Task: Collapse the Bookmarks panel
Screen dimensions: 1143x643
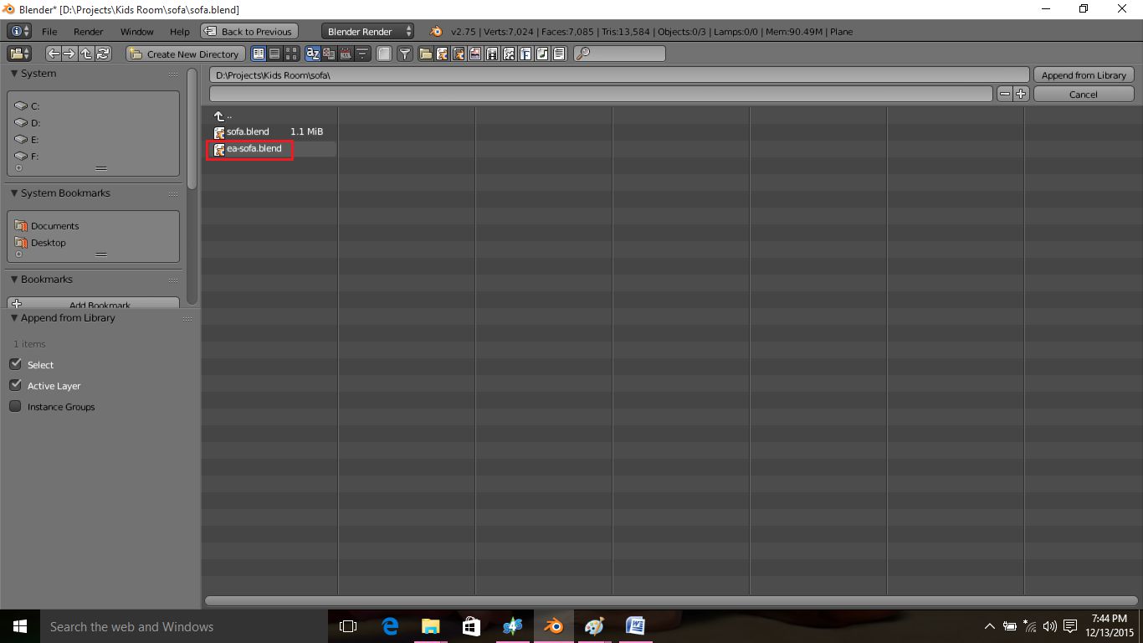Action: click(x=14, y=280)
